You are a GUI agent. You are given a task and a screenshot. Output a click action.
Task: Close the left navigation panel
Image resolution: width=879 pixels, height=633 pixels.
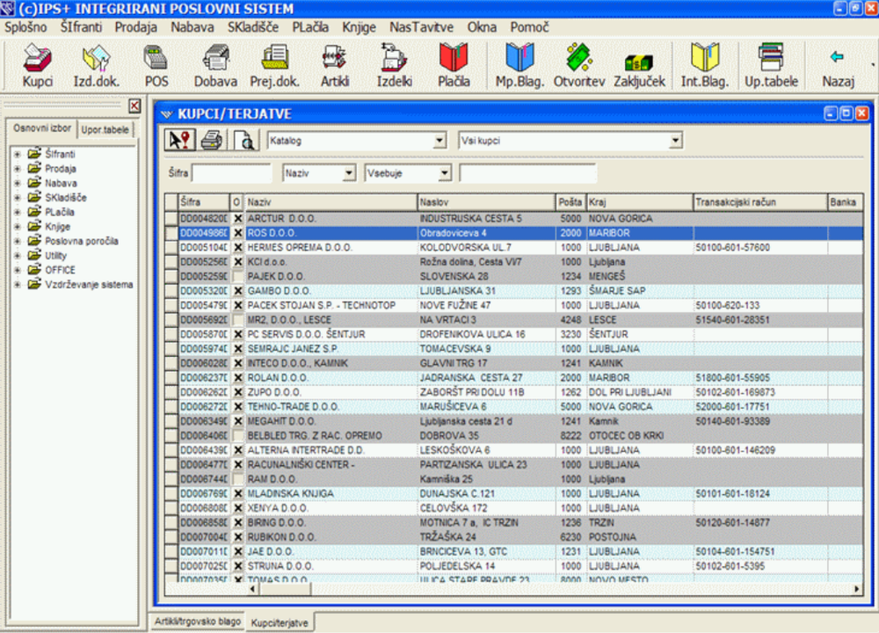pyautogui.click(x=134, y=105)
